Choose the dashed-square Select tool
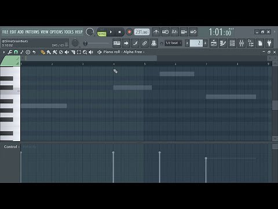 (79, 52)
